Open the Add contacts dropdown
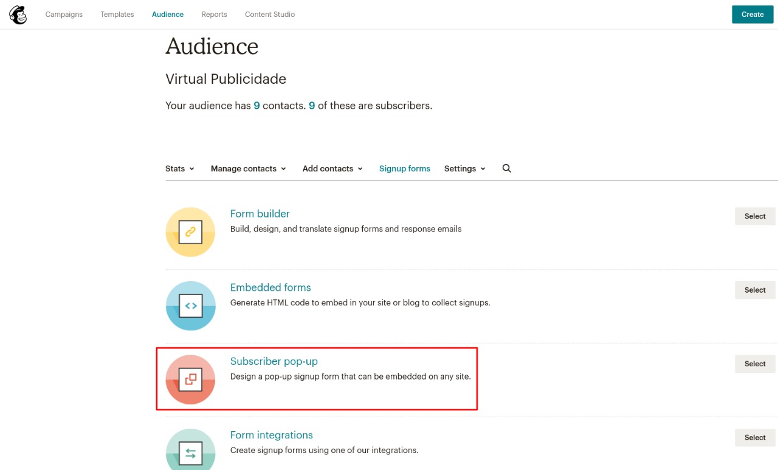The height and width of the screenshot is (470, 778). pyautogui.click(x=332, y=168)
